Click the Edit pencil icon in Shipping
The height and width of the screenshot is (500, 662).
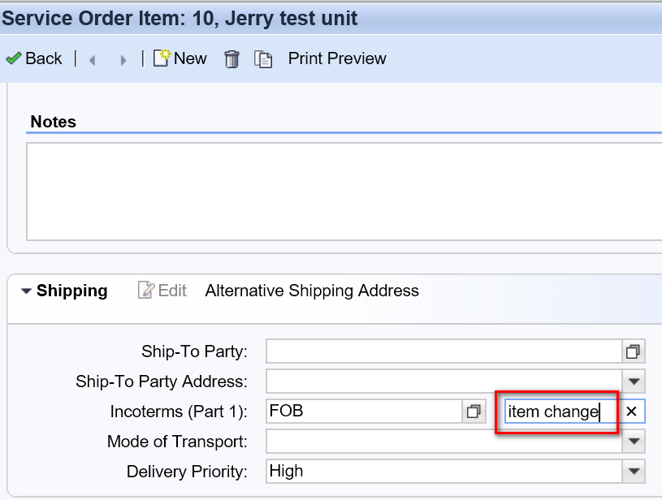[146, 291]
